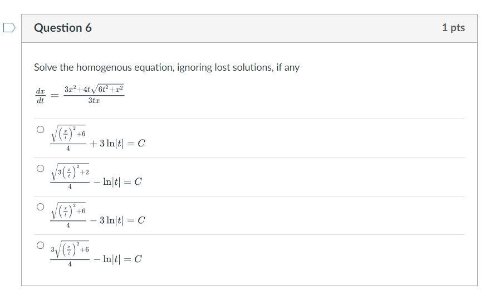Click the 'Solve the homogenous equation' prompt text
This screenshot has width=495, height=300.
[x=166, y=67]
